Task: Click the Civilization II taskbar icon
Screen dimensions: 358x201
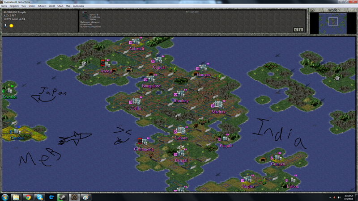Action: point(74,197)
